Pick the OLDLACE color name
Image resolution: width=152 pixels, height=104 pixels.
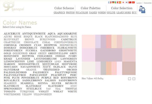pos(59,67)
